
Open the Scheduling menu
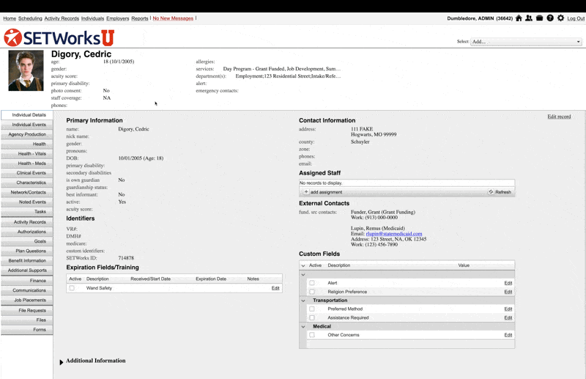30,18
